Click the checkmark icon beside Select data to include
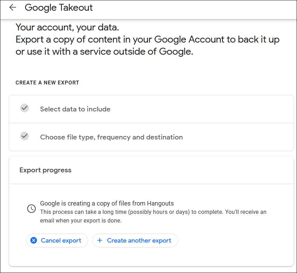This screenshot has height=273, width=297. click(x=25, y=108)
